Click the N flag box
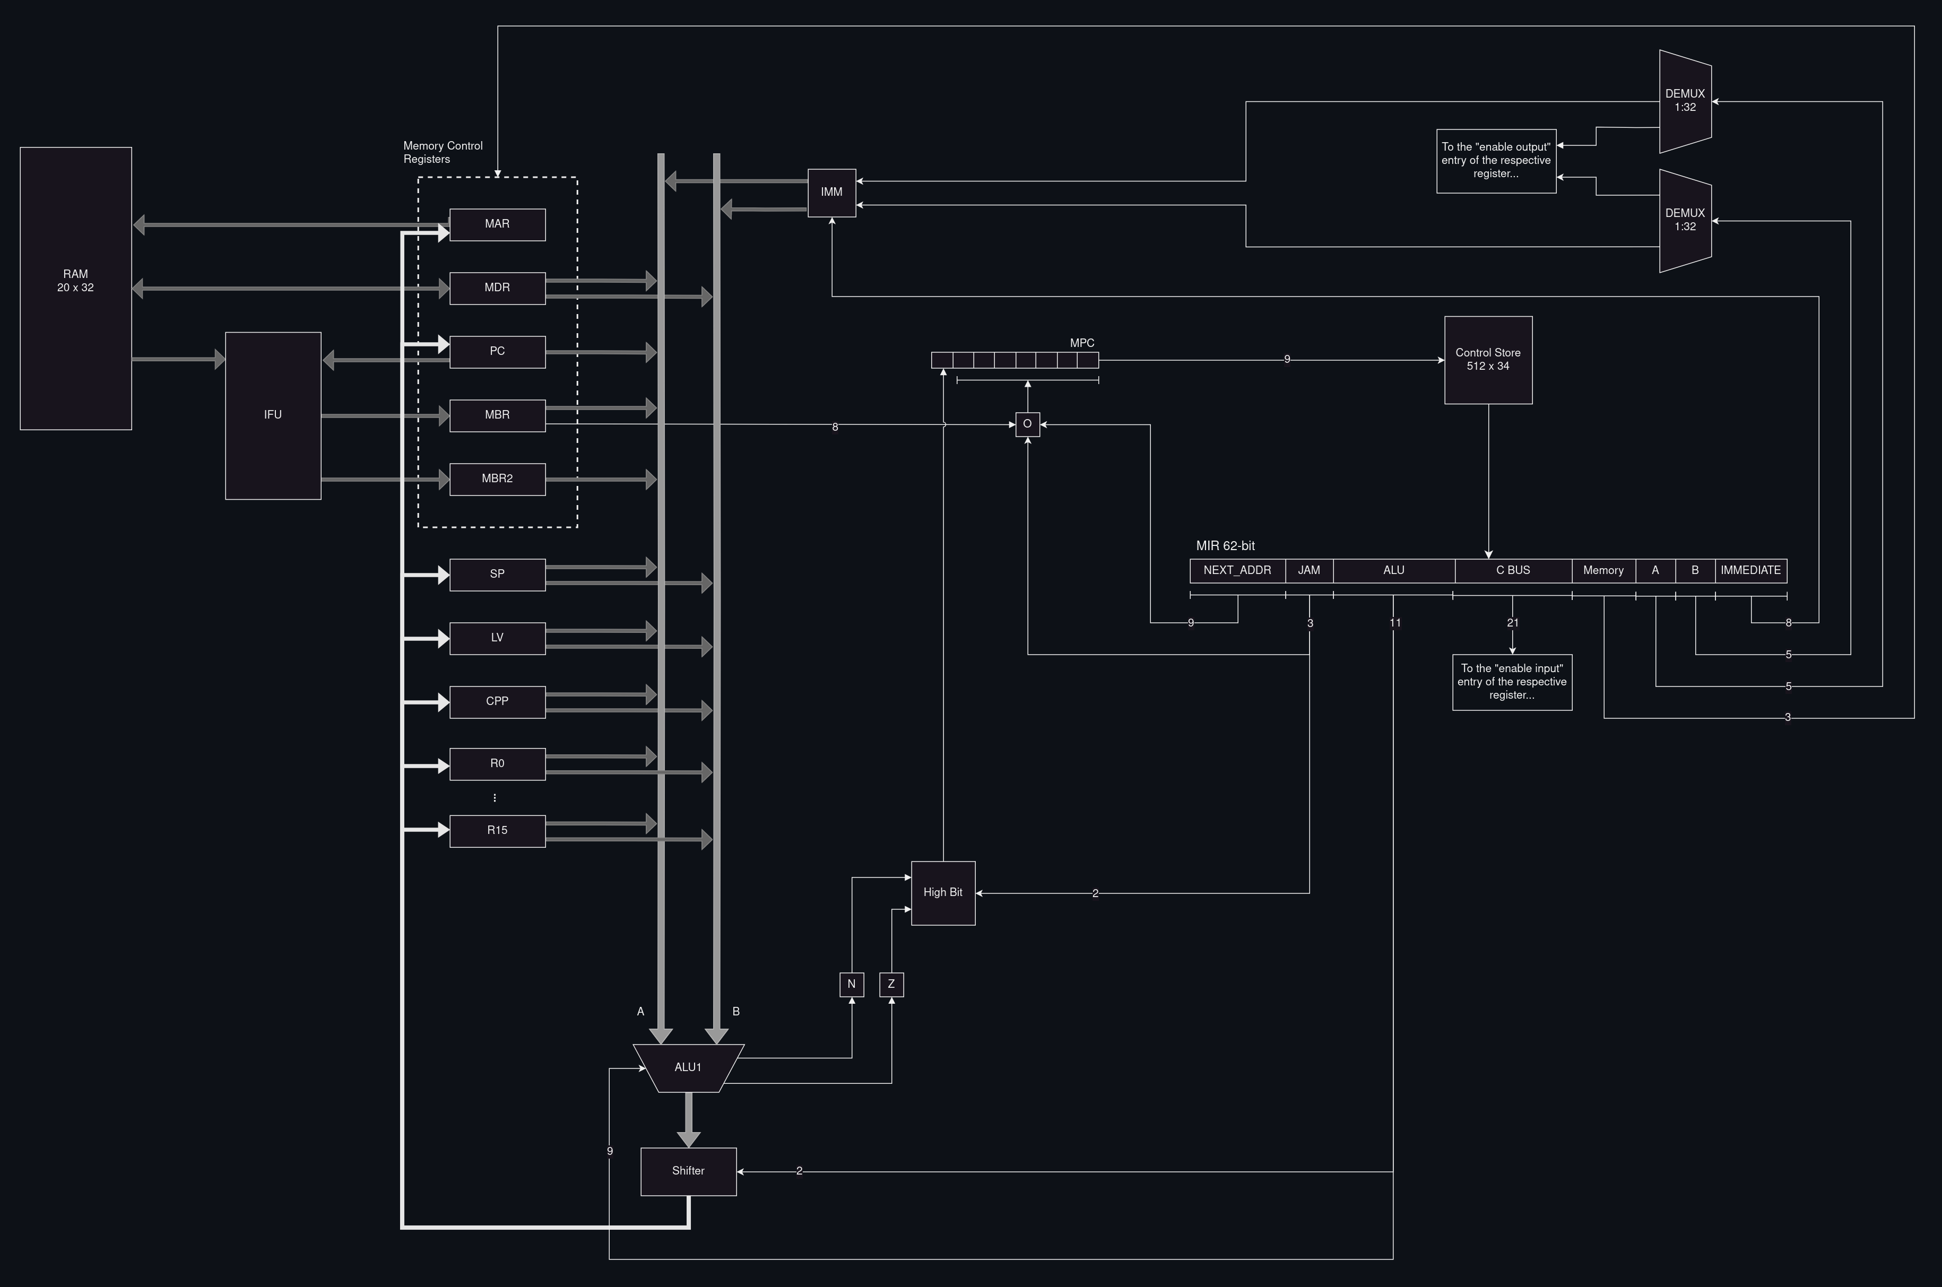This screenshot has height=1287, width=1942. 851,984
